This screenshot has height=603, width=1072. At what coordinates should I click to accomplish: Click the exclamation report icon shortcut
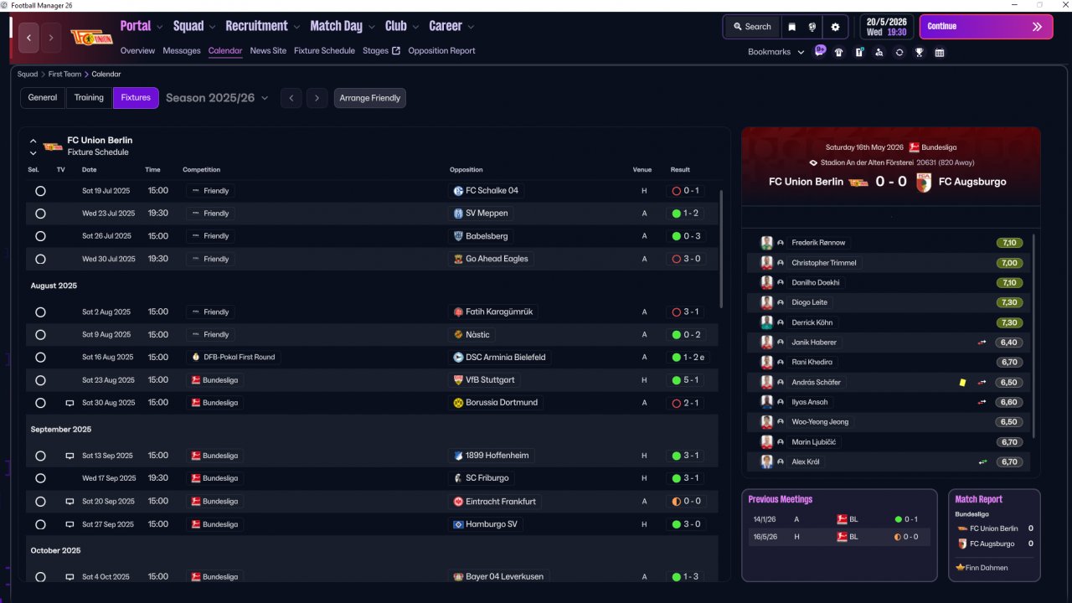859,52
